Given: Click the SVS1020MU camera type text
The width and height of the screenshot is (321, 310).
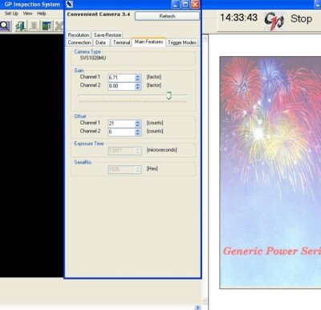Looking at the screenshot, I should tap(93, 58).
